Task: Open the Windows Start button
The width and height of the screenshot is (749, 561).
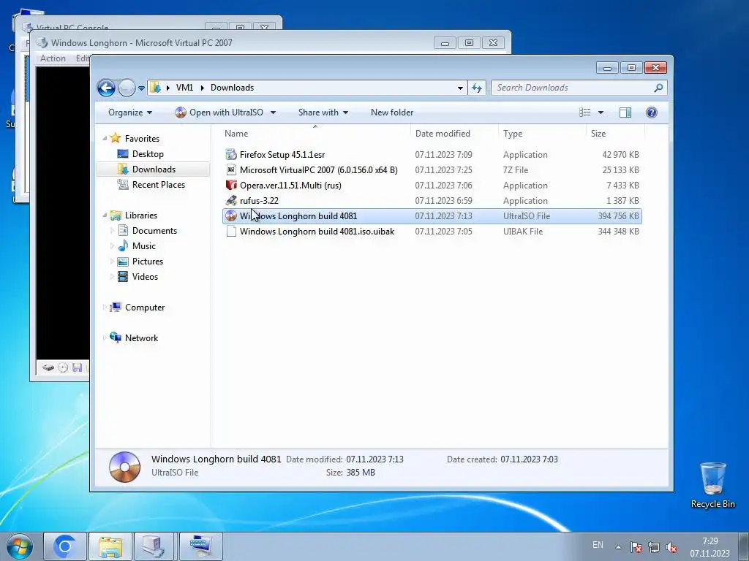Action: (20, 546)
